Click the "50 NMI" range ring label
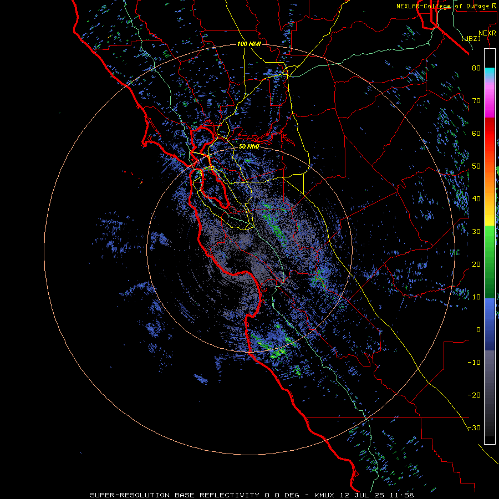 pyautogui.click(x=249, y=147)
